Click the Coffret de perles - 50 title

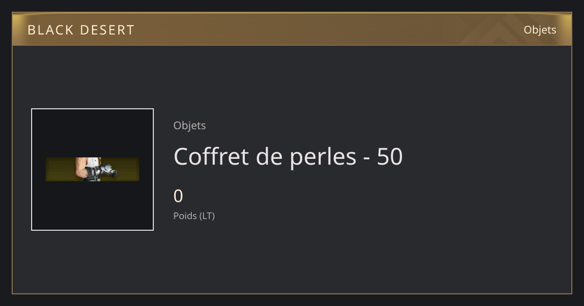pos(288,156)
